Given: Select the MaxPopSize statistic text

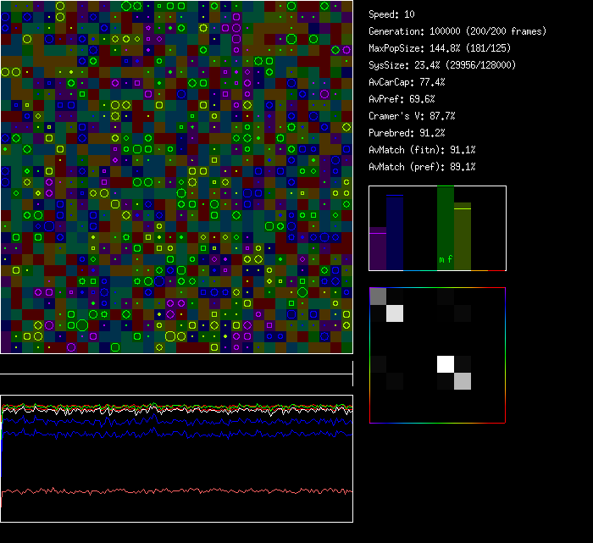Looking at the screenshot, I should pos(434,48).
